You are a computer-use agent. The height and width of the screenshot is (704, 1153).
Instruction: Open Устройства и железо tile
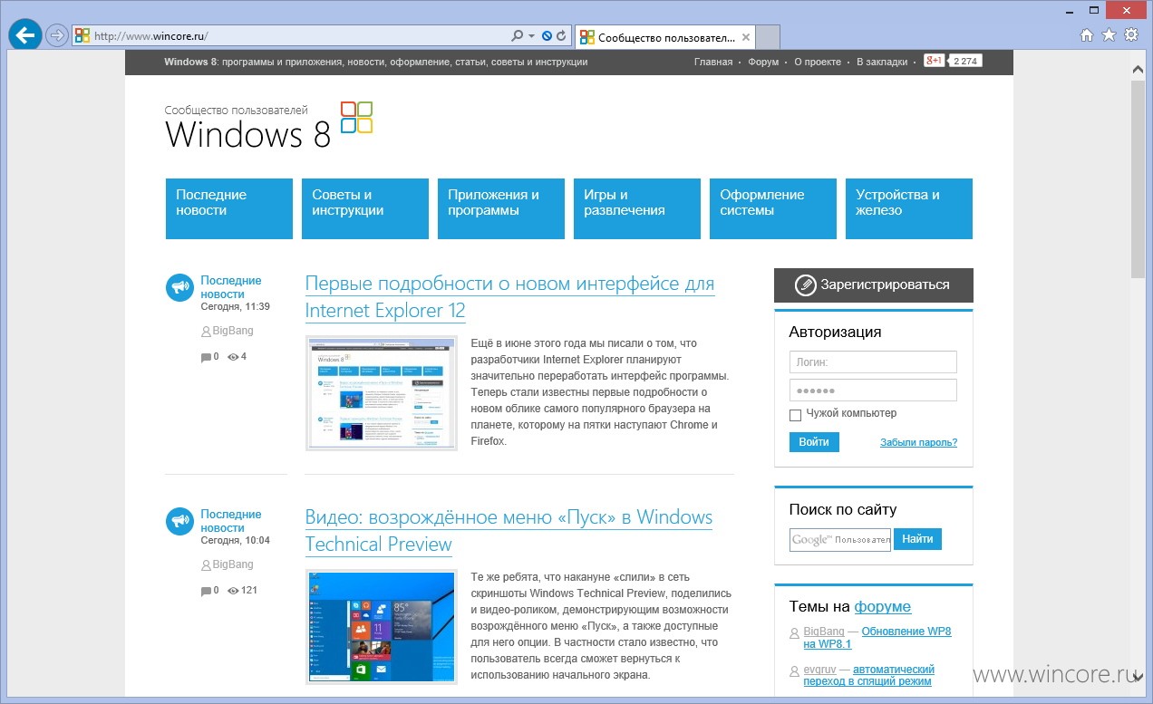[x=909, y=208]
